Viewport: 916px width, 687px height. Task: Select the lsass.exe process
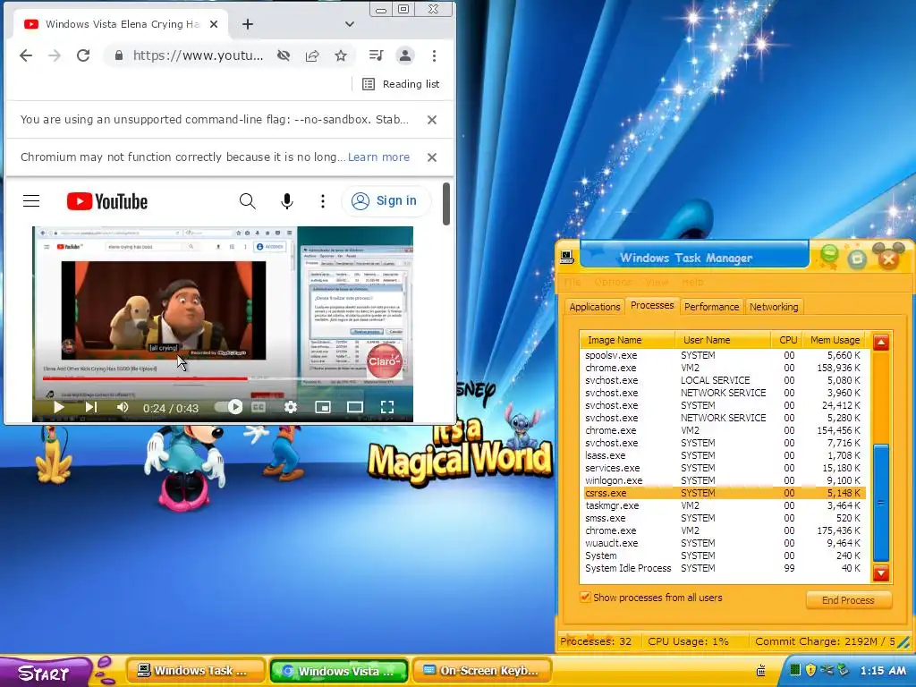tap(724, 455)
